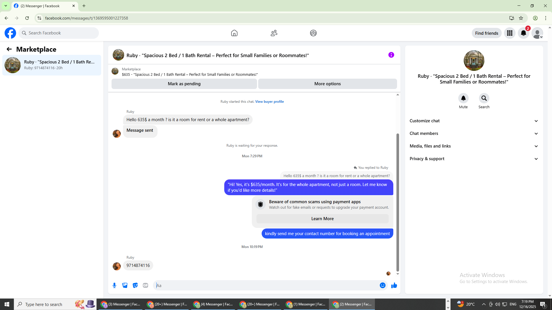Click Find friends button

coord(487,33)
